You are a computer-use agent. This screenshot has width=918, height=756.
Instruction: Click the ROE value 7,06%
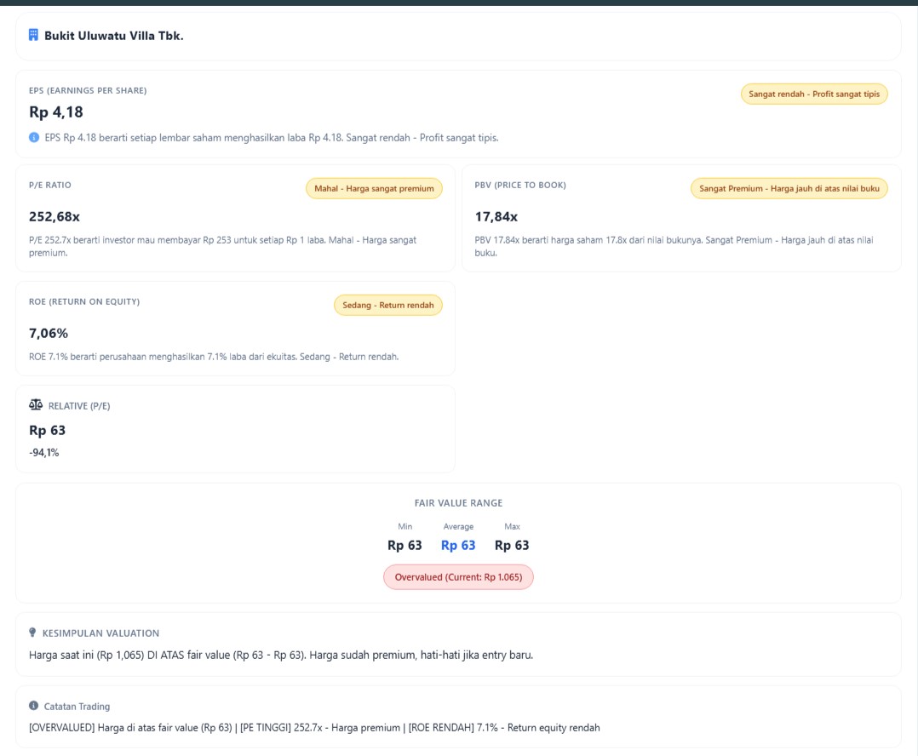[49, 333]
